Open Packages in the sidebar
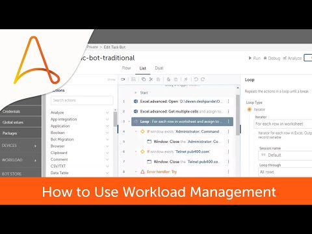Screen dimensions: 312x234 pyautogui.click(x=10, y=133)
